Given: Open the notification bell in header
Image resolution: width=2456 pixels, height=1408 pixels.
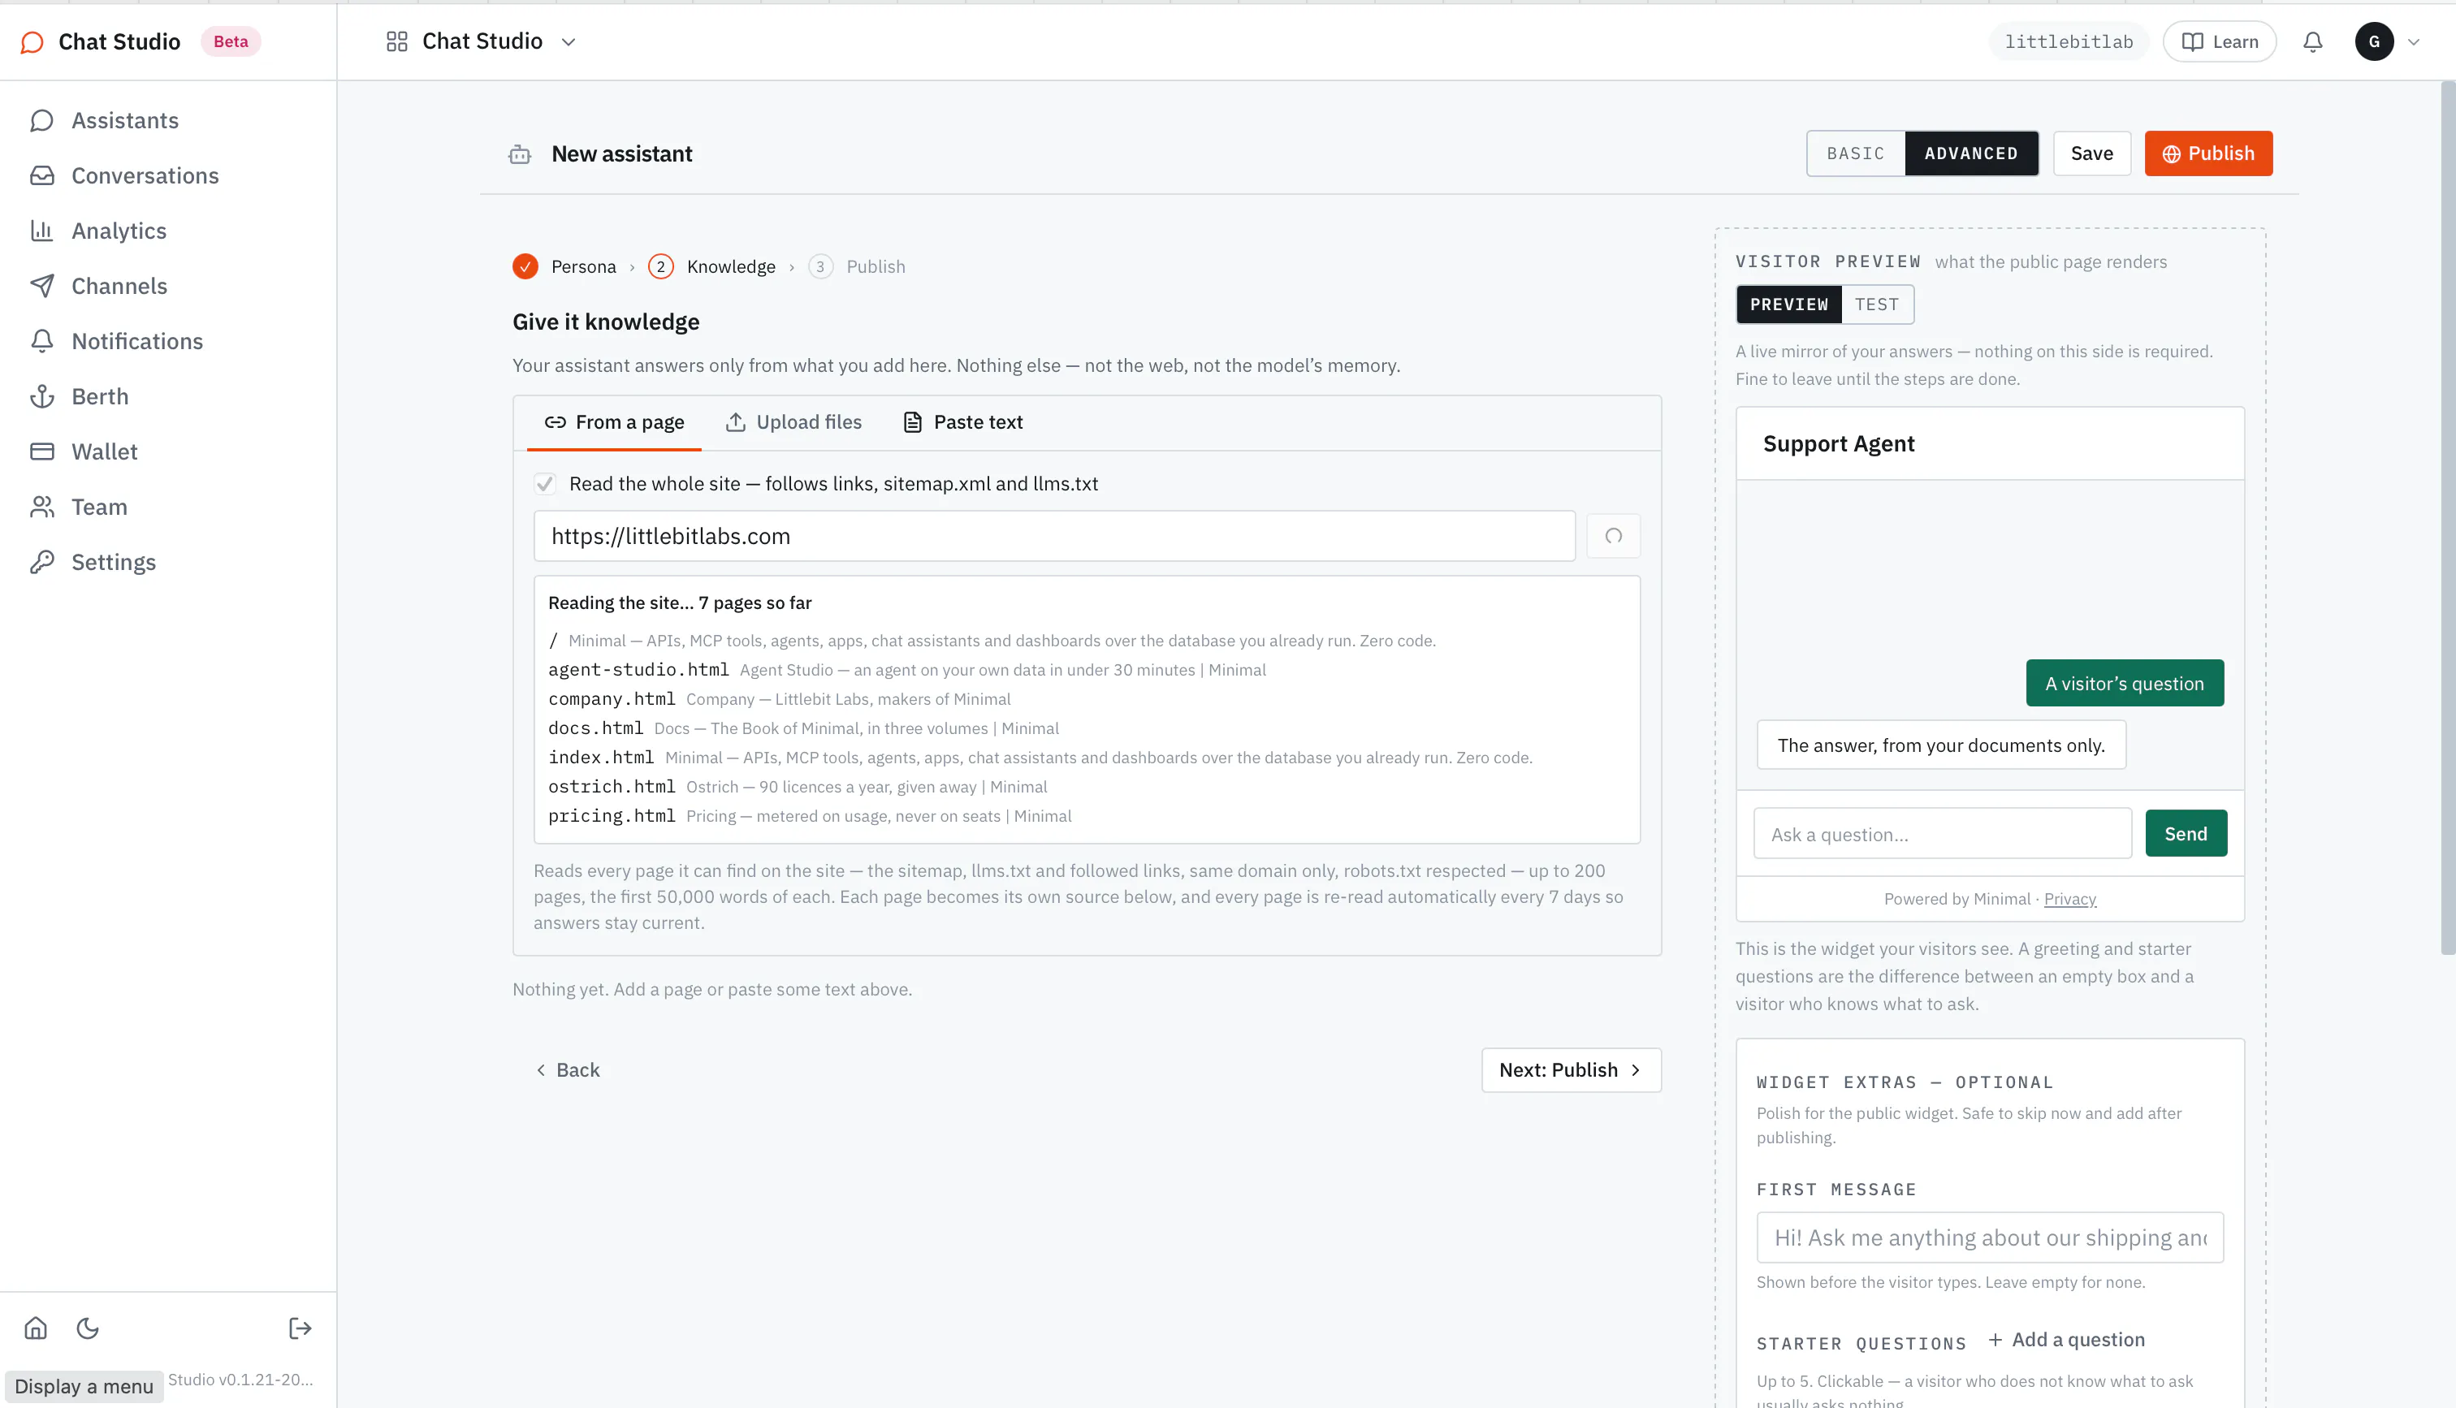Looking at the screenshot, I should [x=2312, y=41].
